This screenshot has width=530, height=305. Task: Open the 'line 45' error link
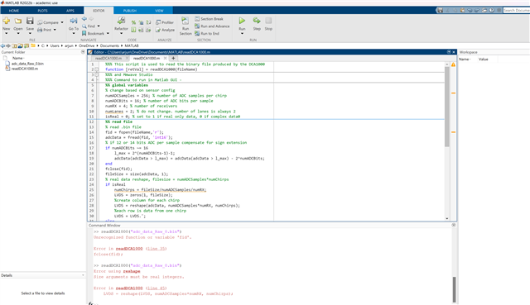click(157, 288)
